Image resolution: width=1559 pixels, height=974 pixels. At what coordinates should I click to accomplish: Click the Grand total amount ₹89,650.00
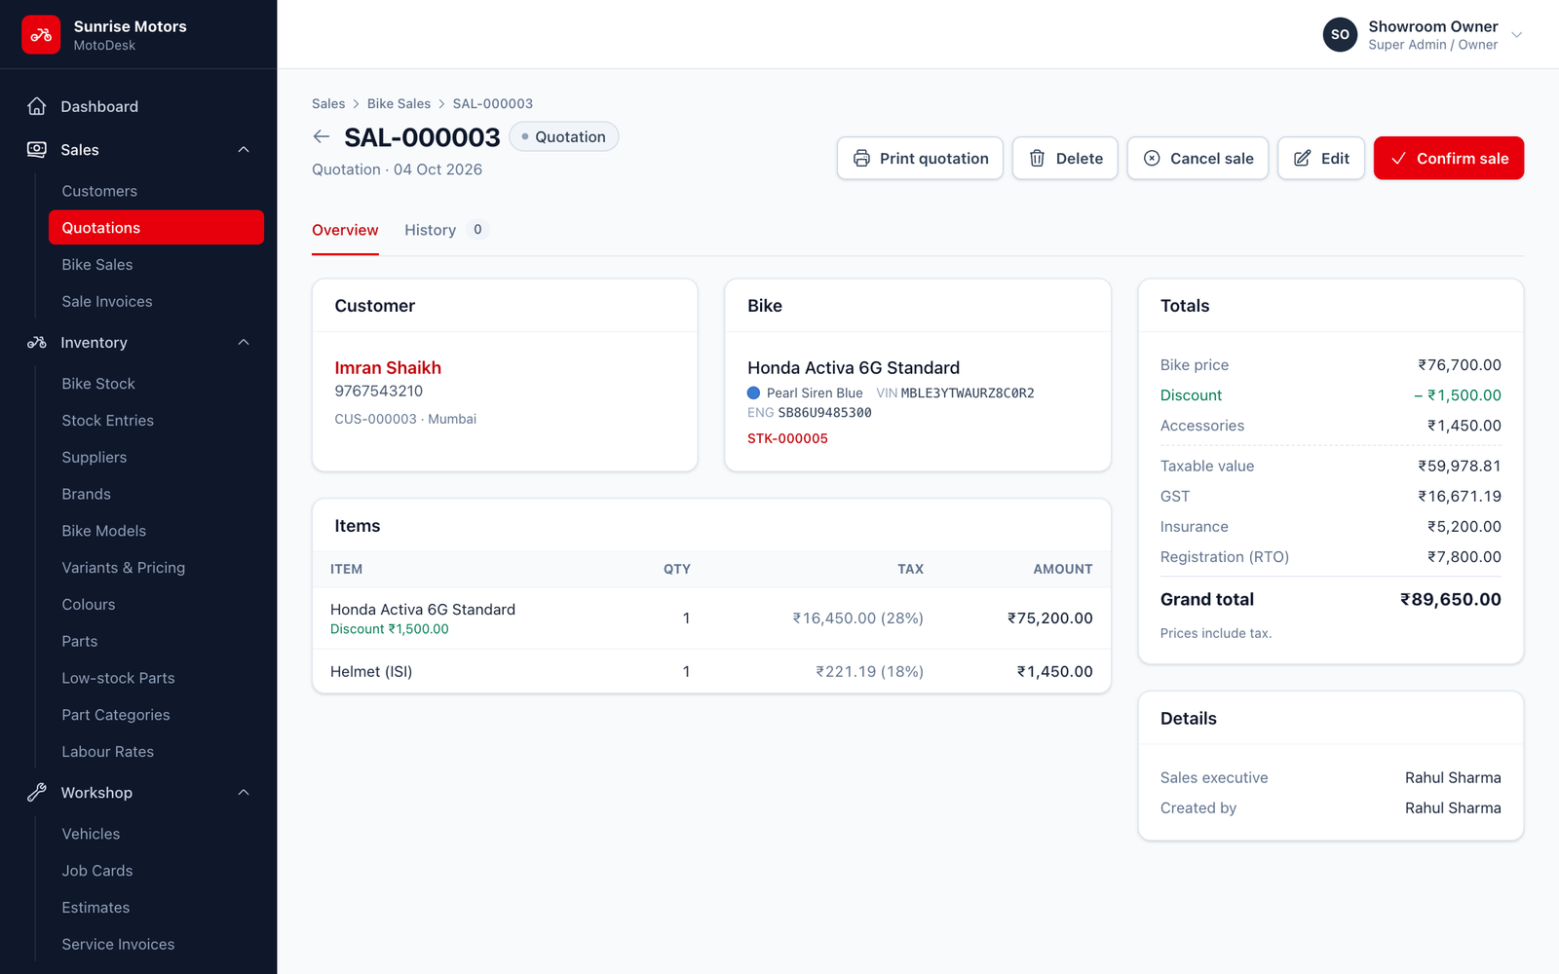1450,599
